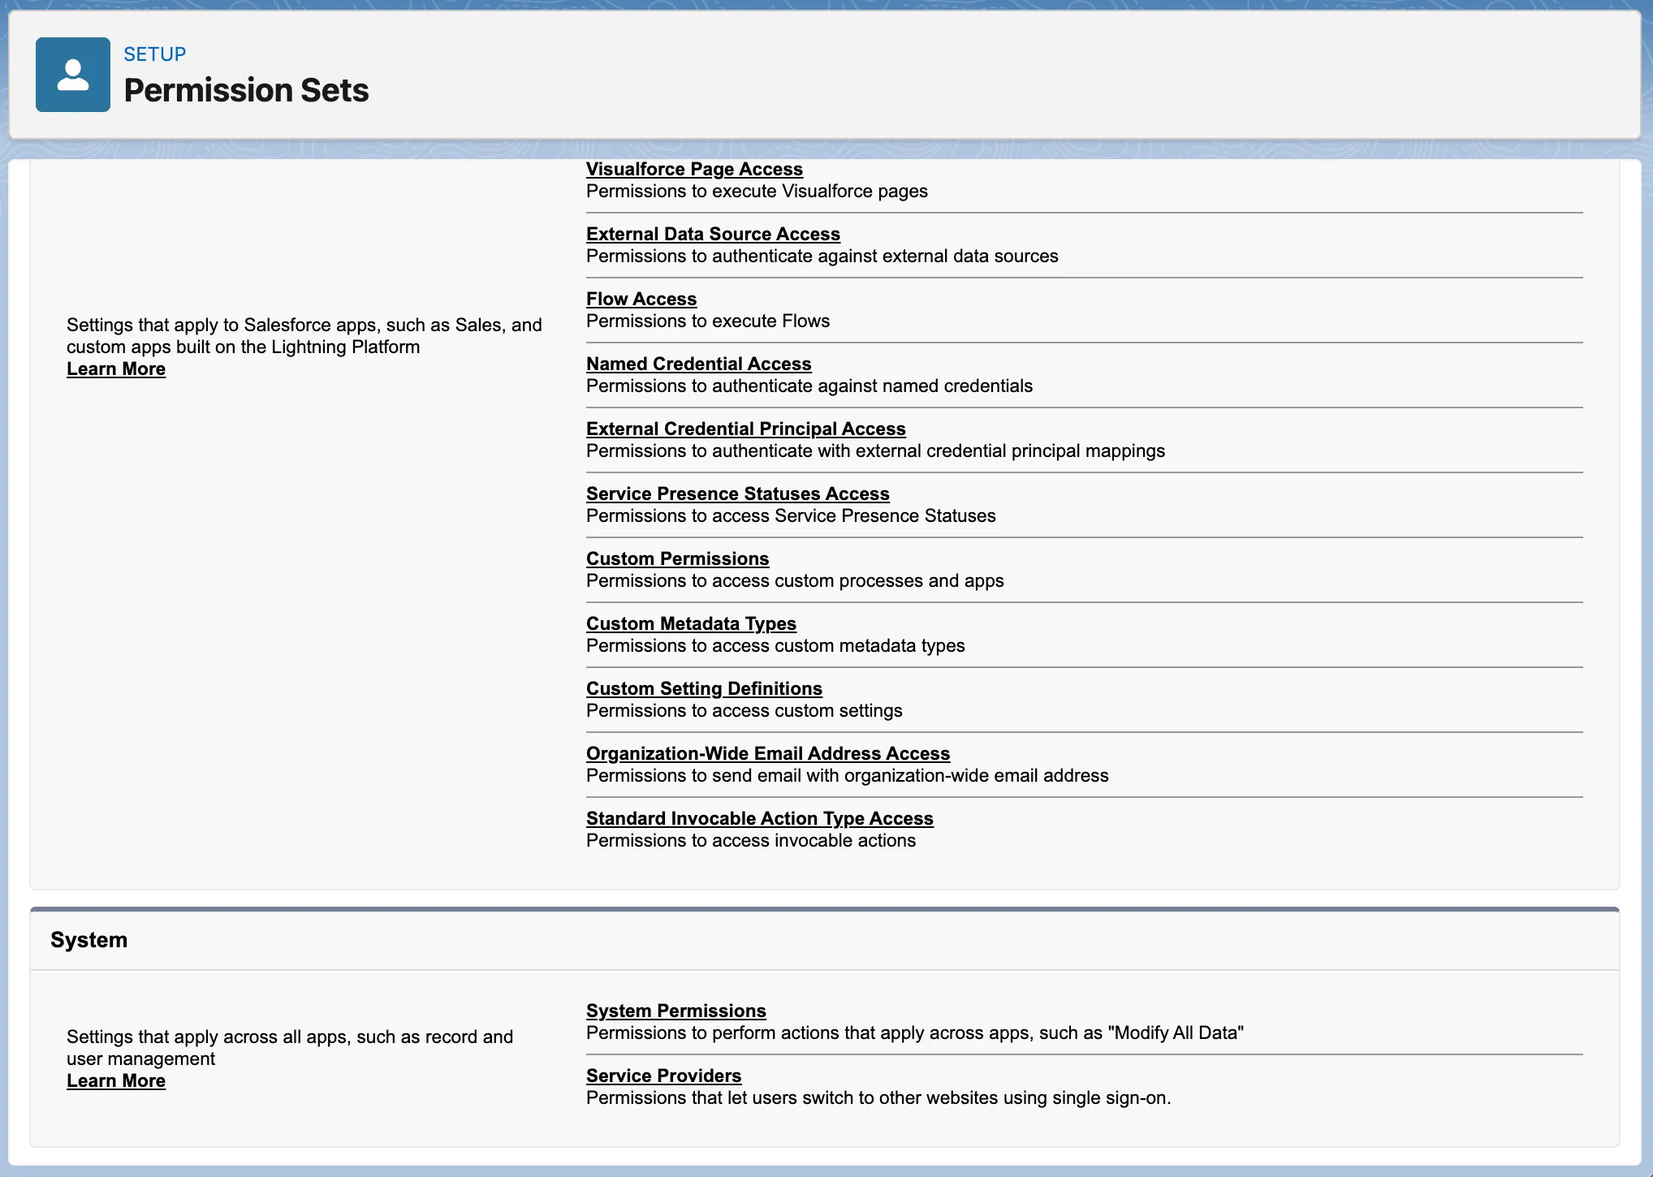Open Custom Permissions link
This screenshot has width=1653, height=1177.
[x=677, y=558]
